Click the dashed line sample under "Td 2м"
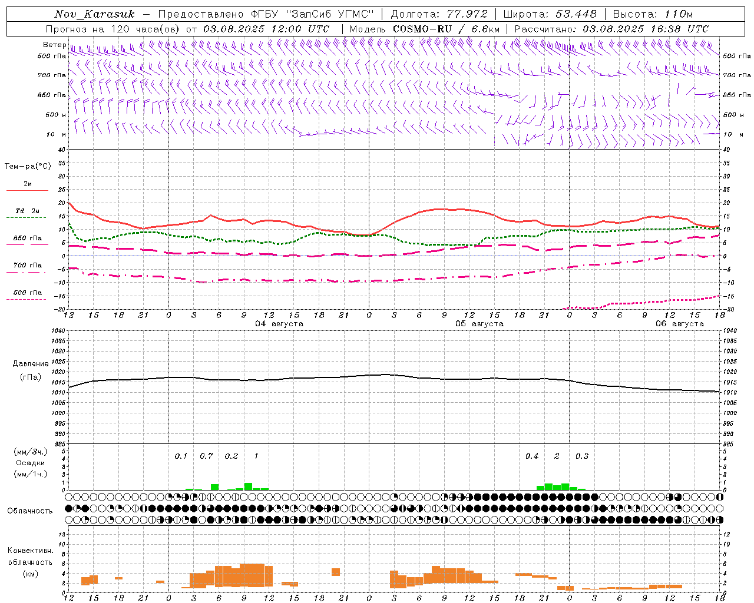This screenshot has height=603, width=754. tap(26, 218)
